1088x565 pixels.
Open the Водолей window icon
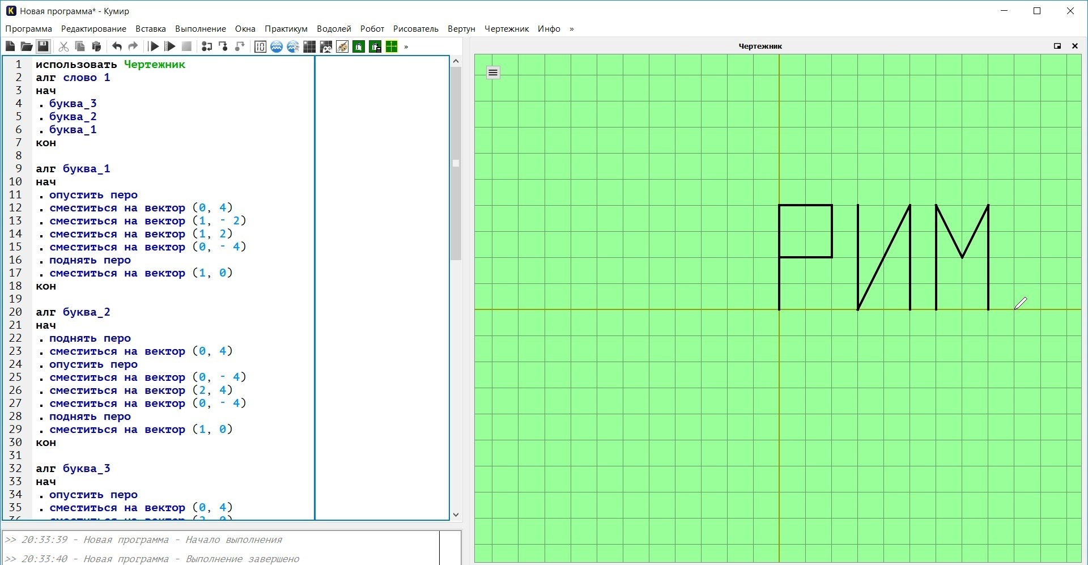[x=277, y=46]
